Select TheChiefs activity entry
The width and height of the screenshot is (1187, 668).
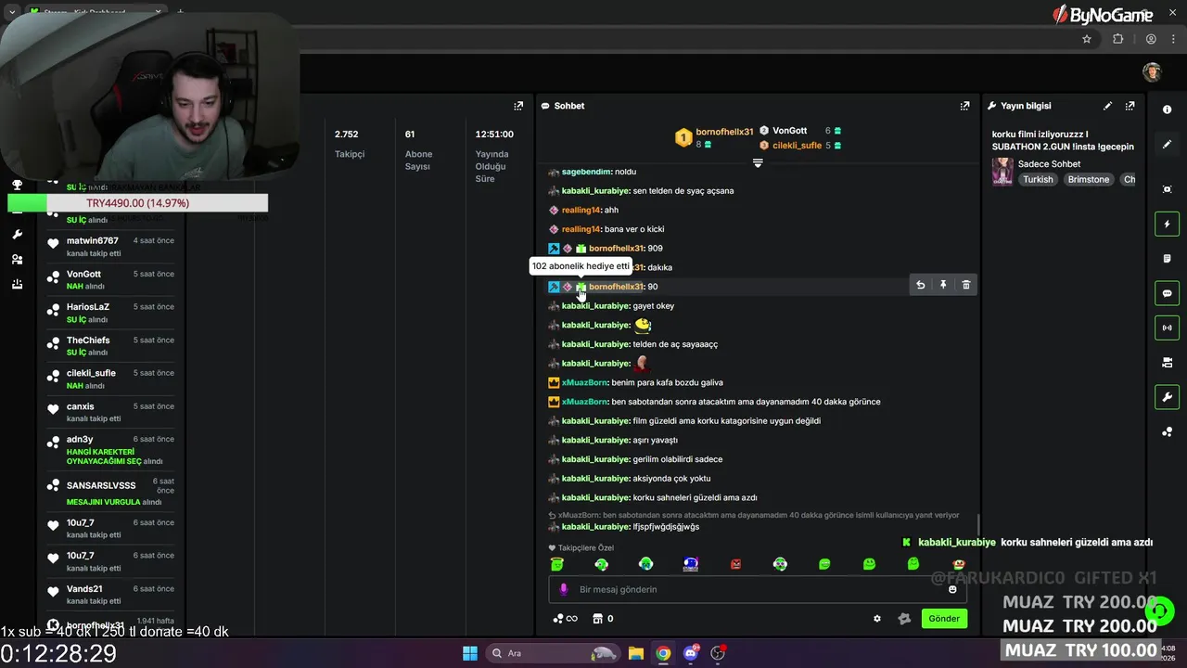[x=110, y=346]
